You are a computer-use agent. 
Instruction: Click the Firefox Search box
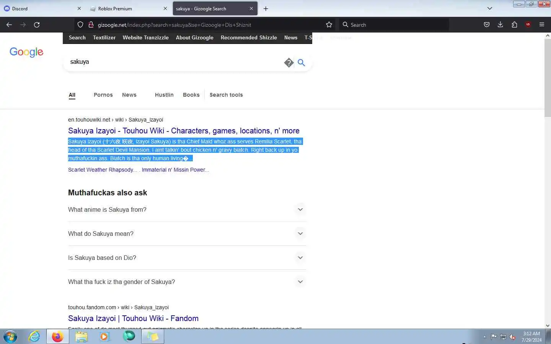pyautogui.click(x=394, y=25)
